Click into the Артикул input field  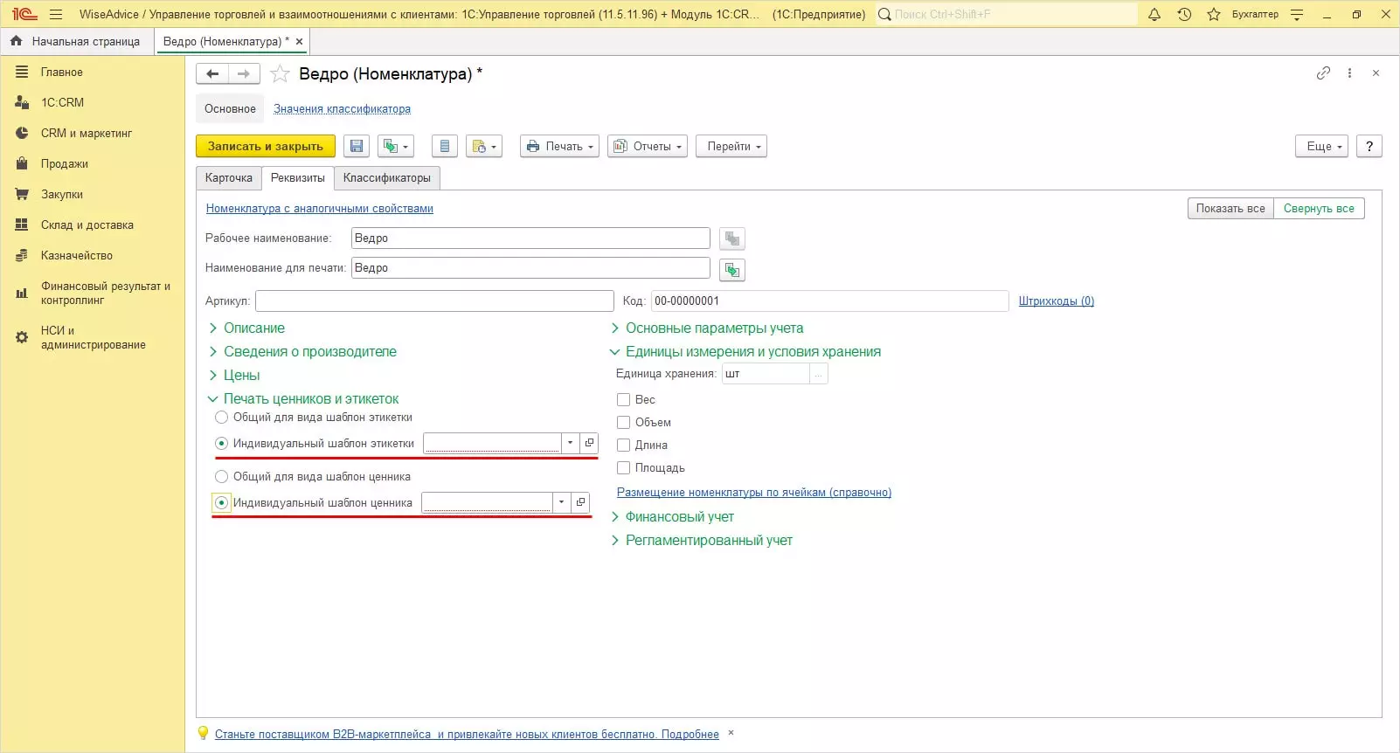434,301
